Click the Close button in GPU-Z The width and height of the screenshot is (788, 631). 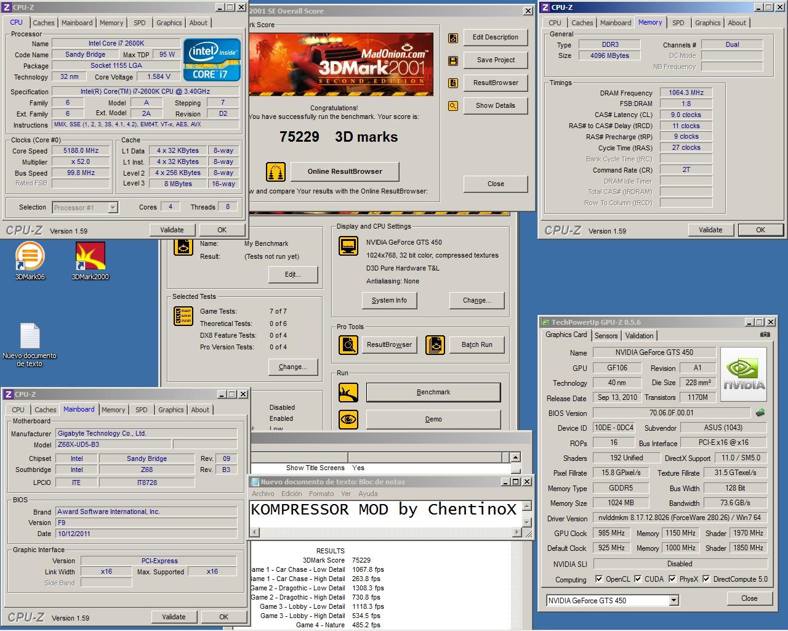pyautogui.click(x=749, y=598)
